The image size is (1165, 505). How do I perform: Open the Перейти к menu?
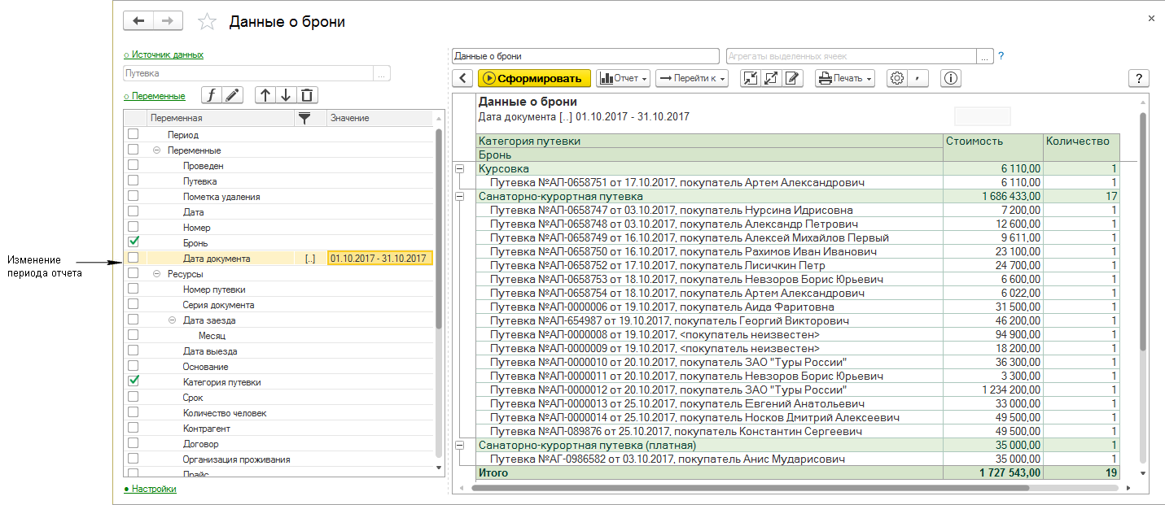pos(691,78)
